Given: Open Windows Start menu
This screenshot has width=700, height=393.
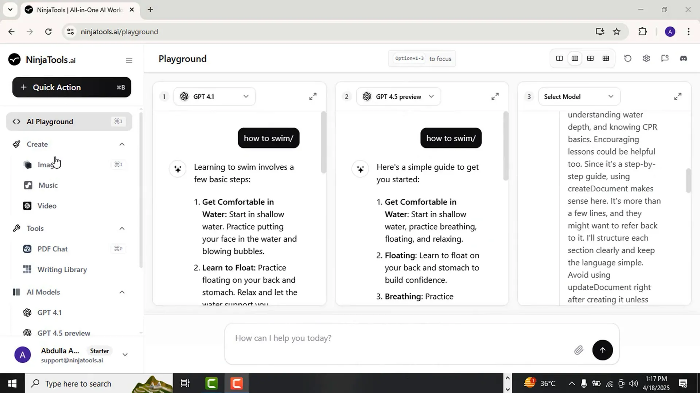Looking at the screenshot, I should 12,384.
